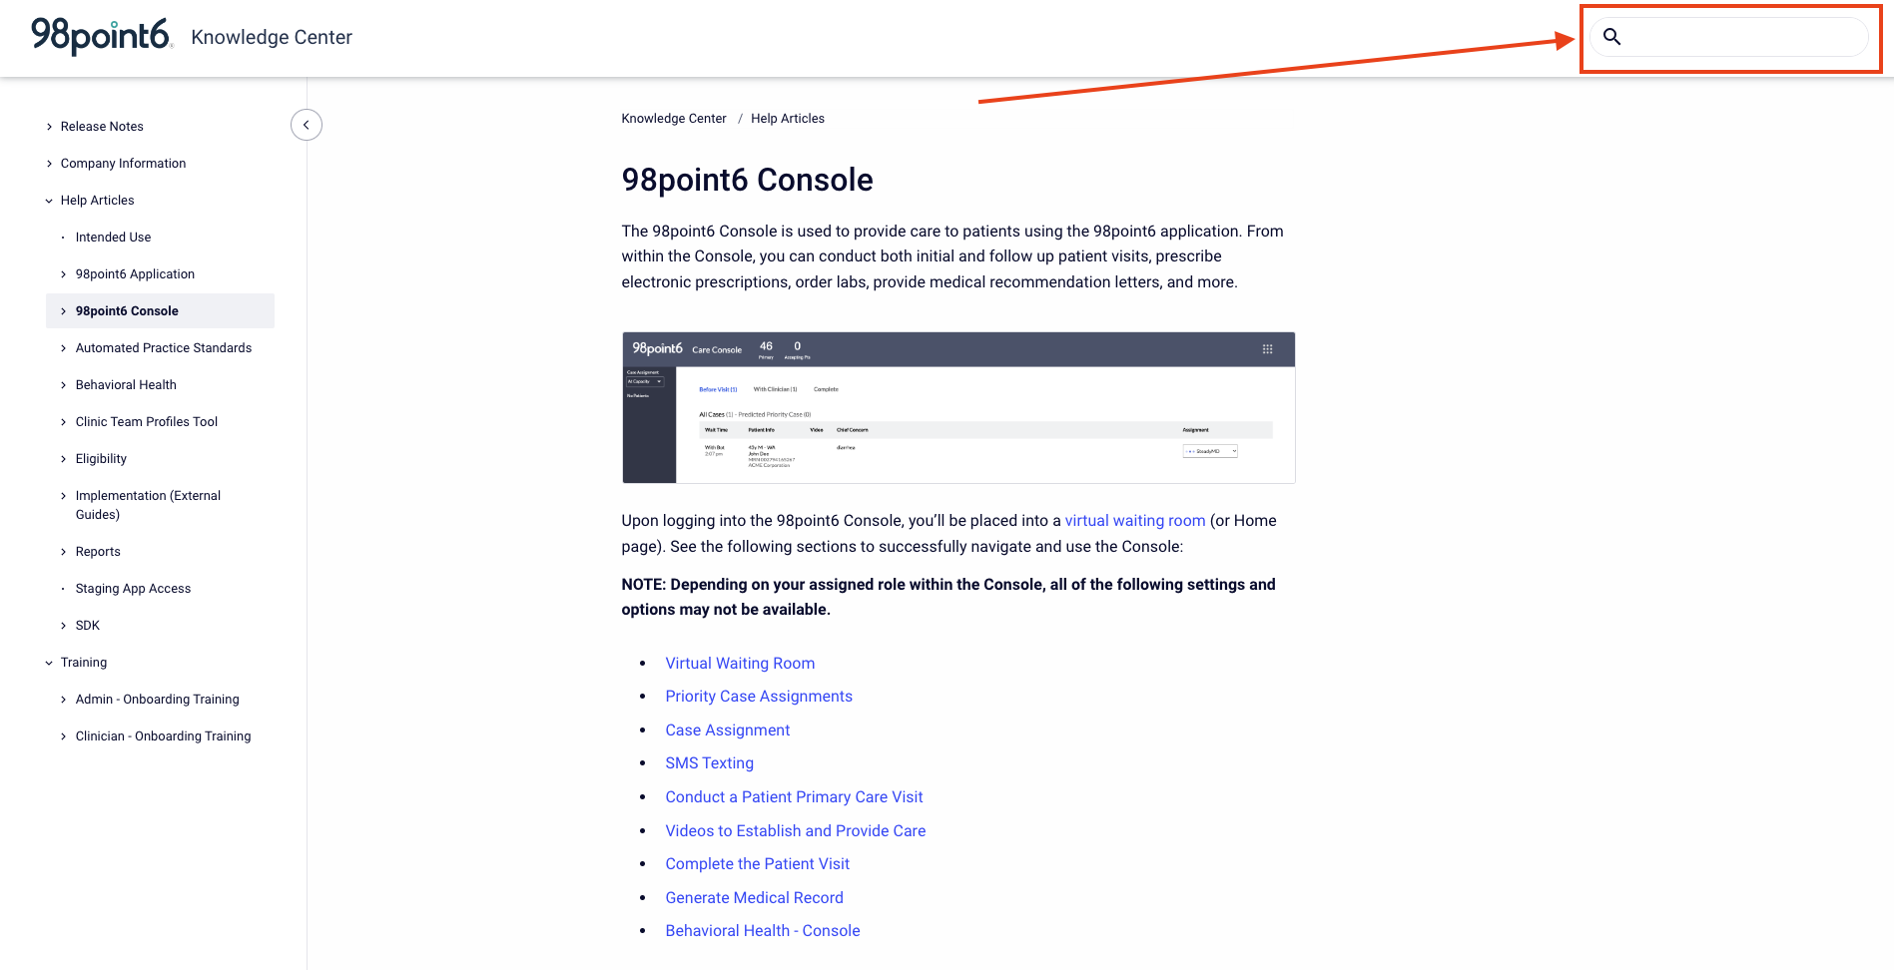1894x970 pixels.
Task: Open Behavioral Health - Console link
Action: coord(763,931)
